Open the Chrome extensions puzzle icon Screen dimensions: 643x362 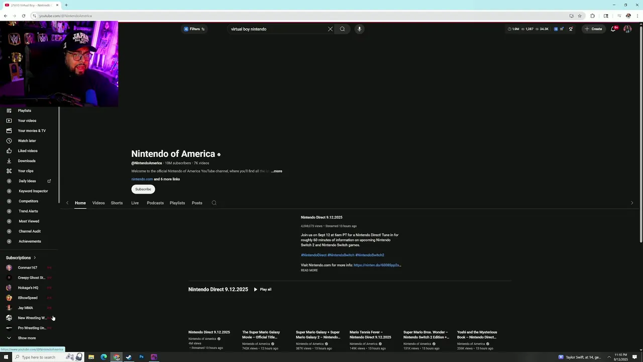[592, 16]
